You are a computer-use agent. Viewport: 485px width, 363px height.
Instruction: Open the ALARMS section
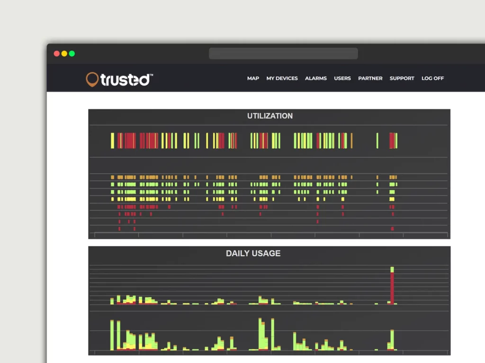315,78
